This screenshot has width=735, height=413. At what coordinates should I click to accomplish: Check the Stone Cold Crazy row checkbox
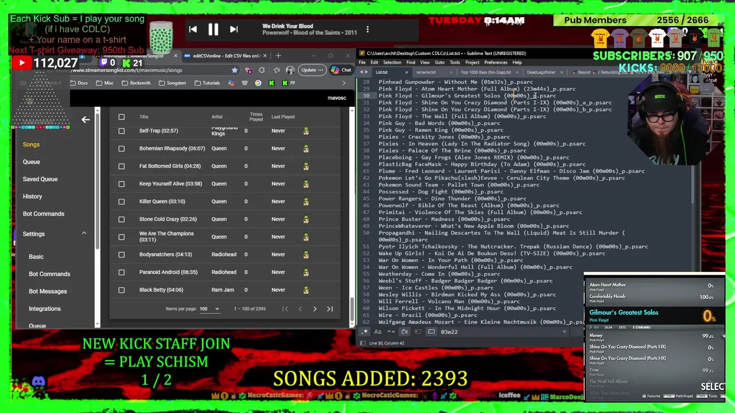(121, 219)
